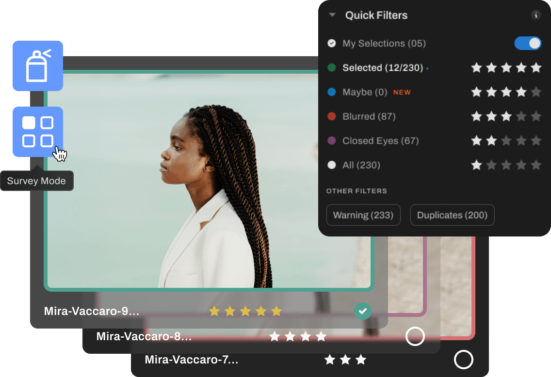Collapse the Quick Filters panel
Screen dimensions: 551x377
[332, 15]
